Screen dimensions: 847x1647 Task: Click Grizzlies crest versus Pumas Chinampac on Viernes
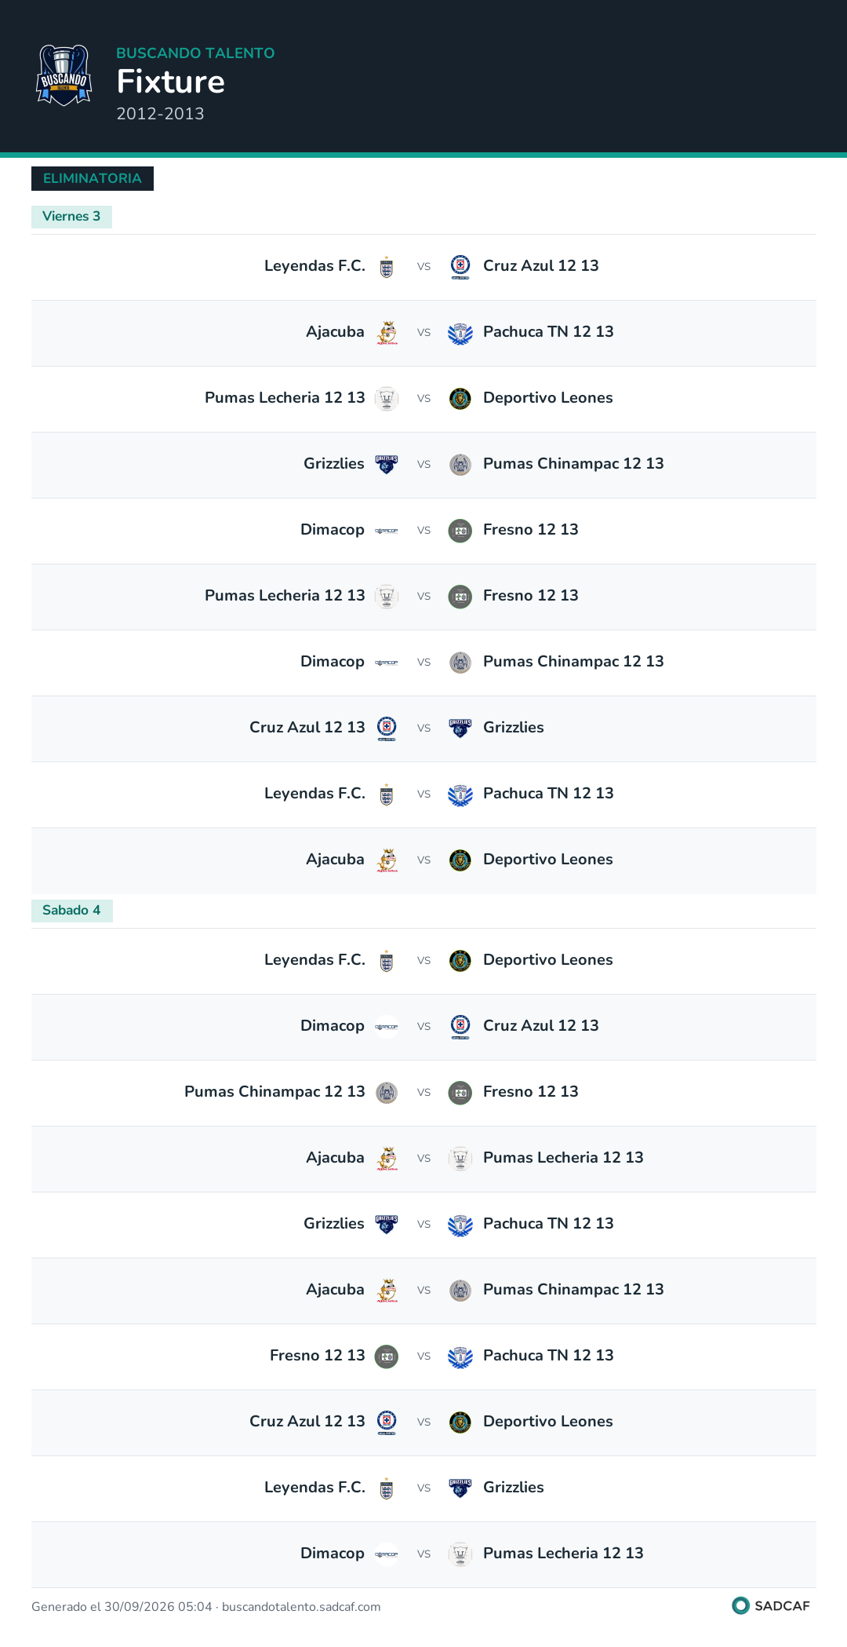pos(387,465)
